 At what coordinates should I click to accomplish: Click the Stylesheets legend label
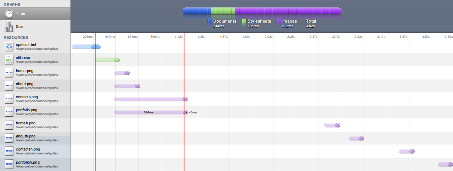[259, 21]
